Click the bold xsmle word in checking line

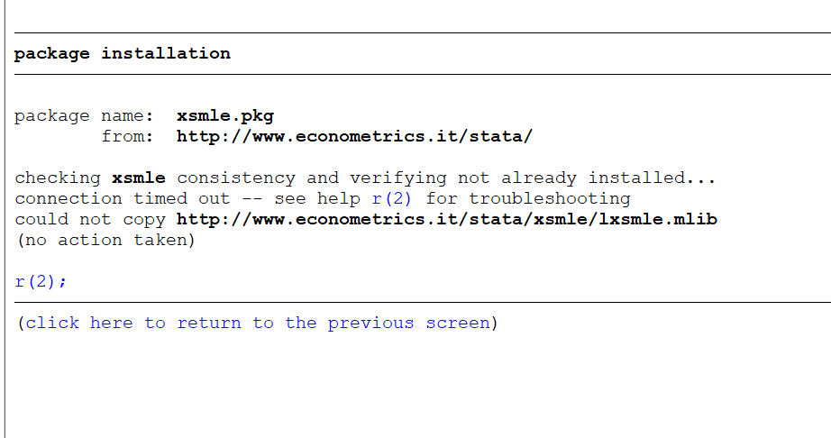[x=139, y=178]
